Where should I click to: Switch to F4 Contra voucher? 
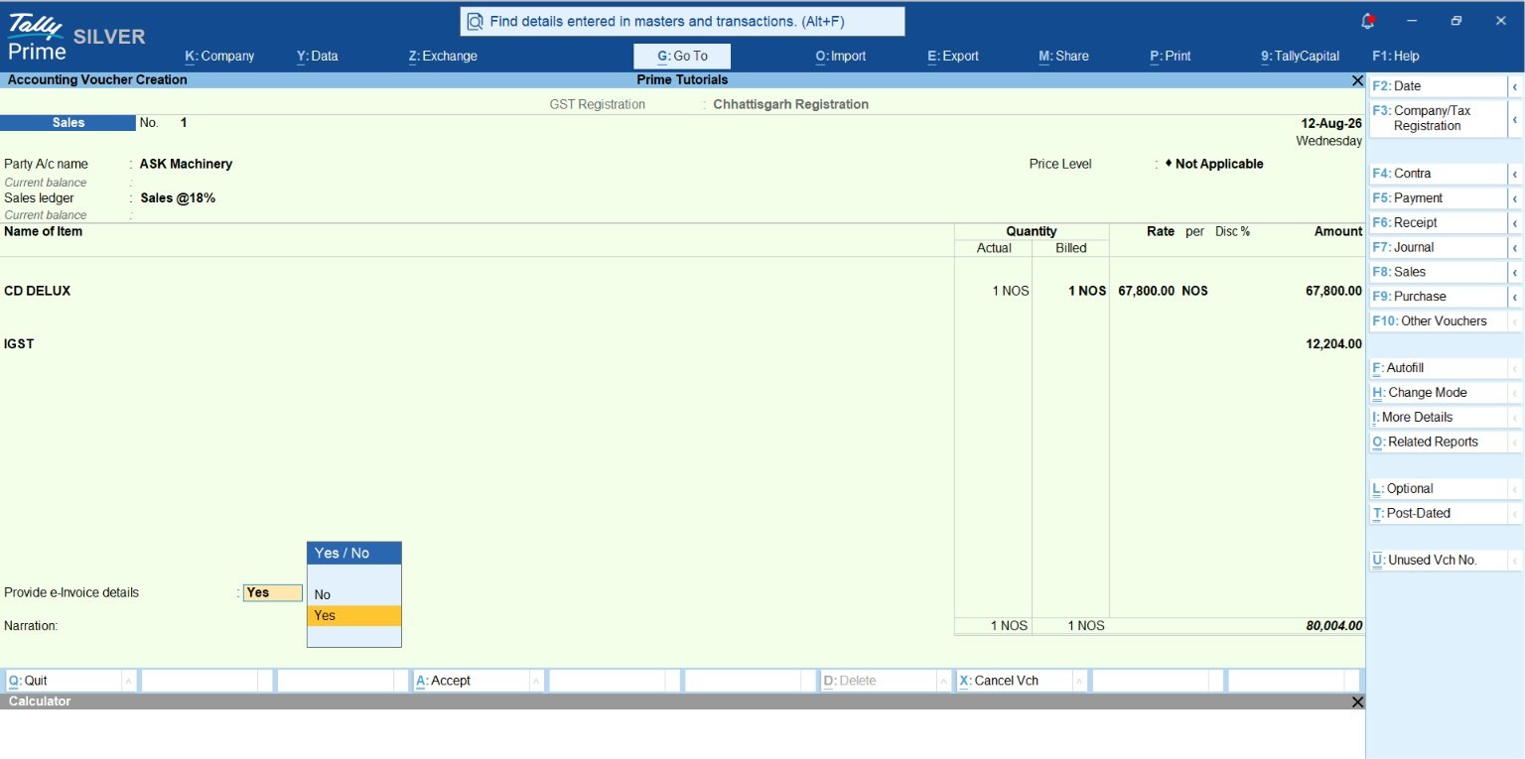coord(1439,174)
